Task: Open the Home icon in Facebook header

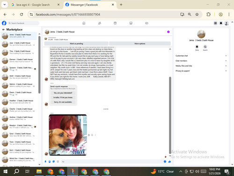Action: pos(84,23)
